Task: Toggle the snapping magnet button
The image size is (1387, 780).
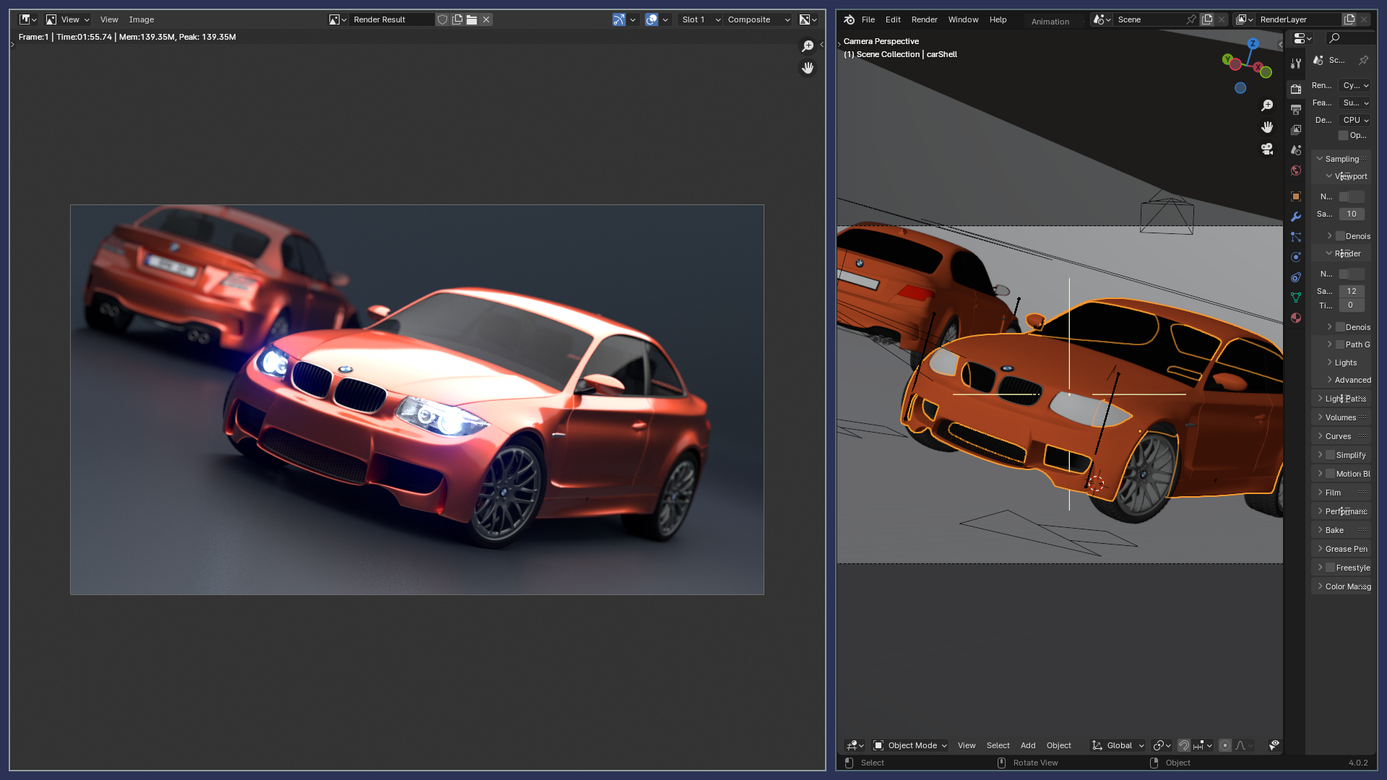Action: pyautogui.click(x=1184, y=745)
